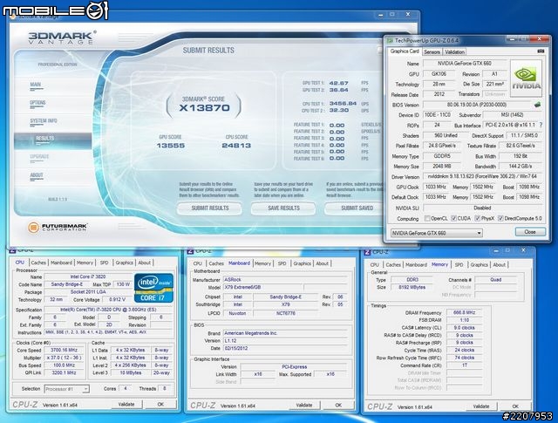
Task: Click Close button in GPU-Z
Action: 530,232
